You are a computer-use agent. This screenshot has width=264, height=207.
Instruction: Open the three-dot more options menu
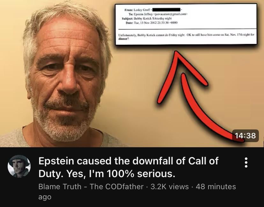(246, 162)
